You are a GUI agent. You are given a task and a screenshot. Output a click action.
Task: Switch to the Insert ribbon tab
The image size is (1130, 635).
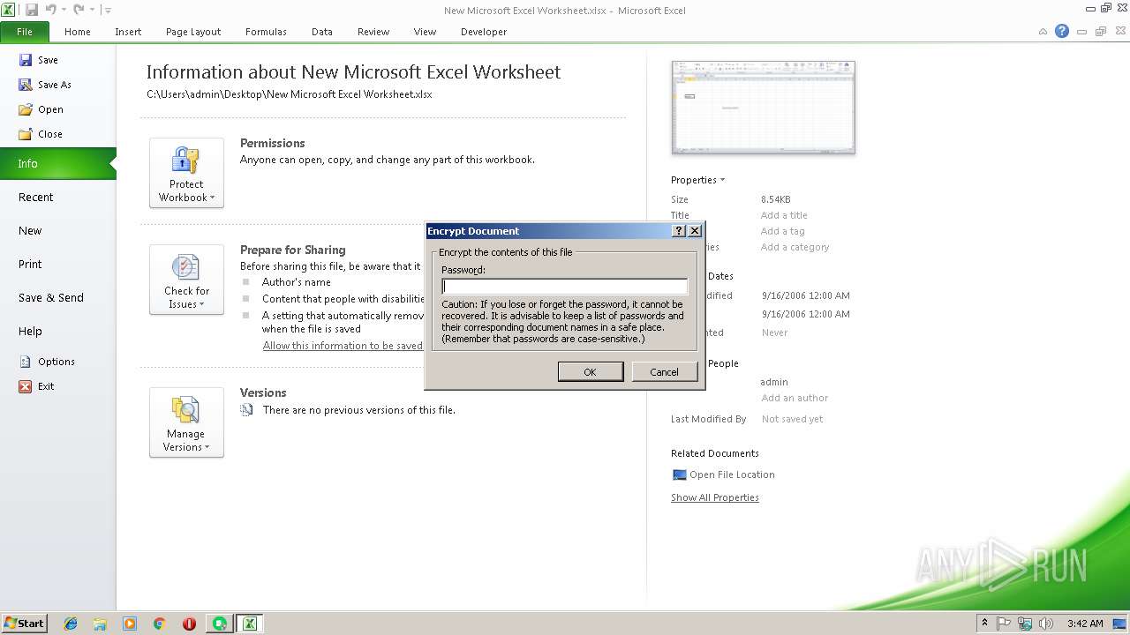point(128,32)
